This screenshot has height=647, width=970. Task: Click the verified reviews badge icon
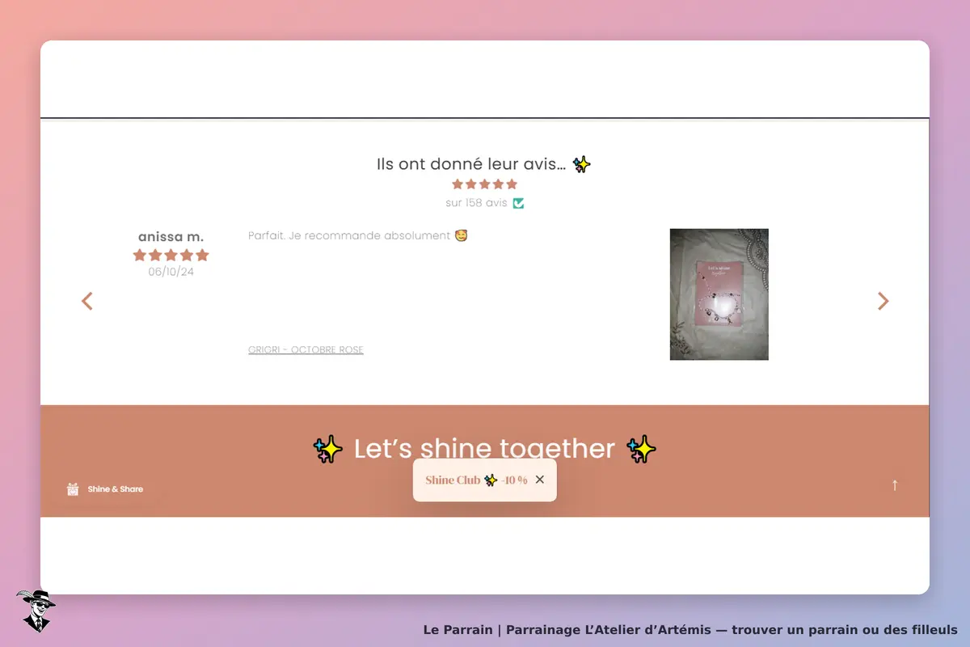518,203
